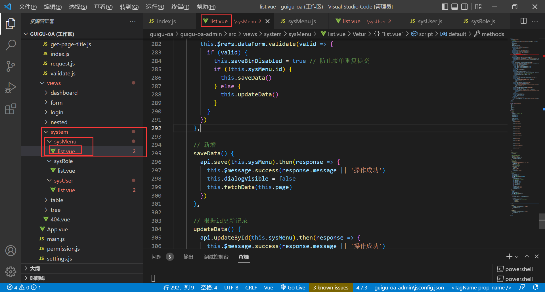
Task: Open the Source Control view
Action: point(11,66)
